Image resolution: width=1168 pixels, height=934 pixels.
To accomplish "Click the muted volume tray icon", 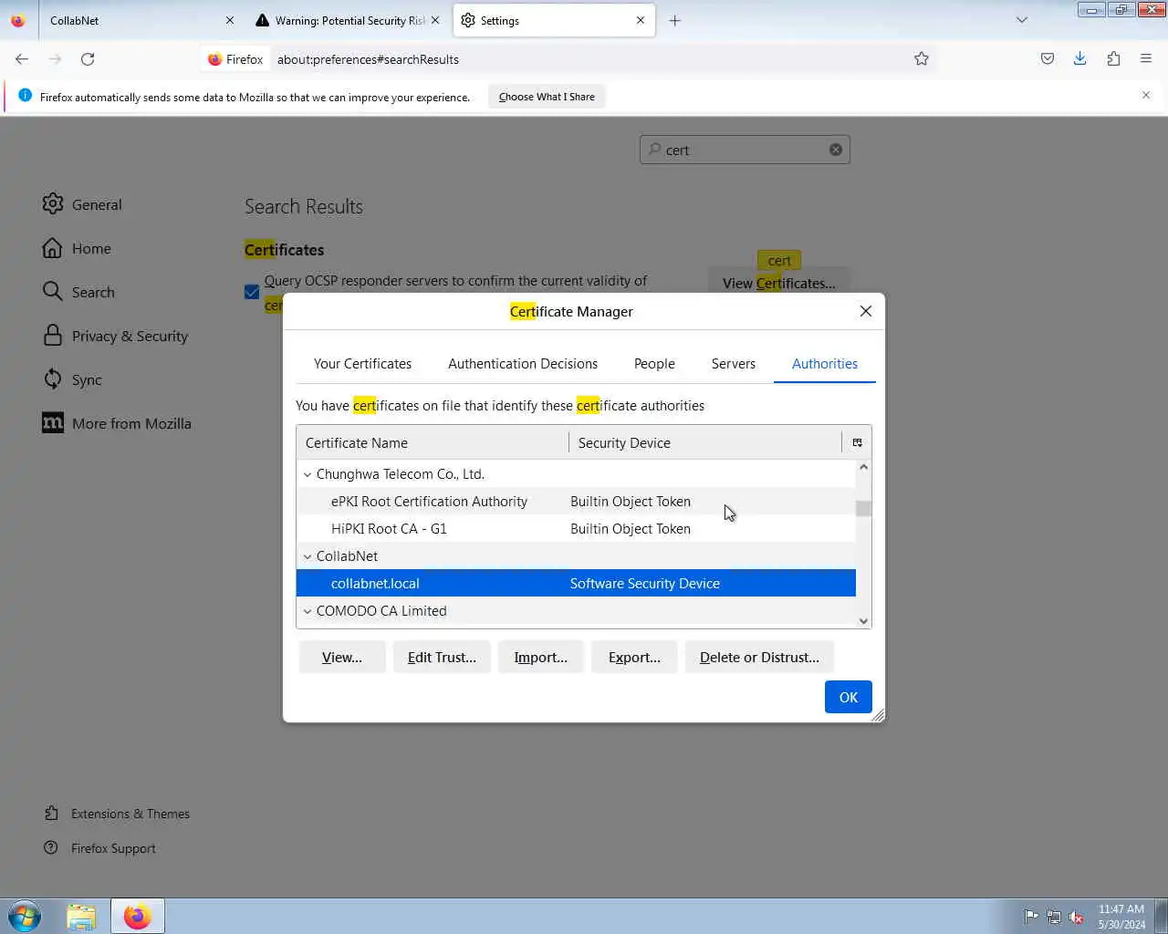I will (1077, 917).
